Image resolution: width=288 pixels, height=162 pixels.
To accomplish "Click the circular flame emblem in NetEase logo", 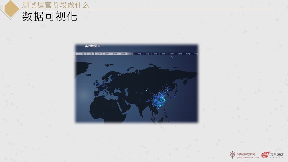I will point(265,154).
